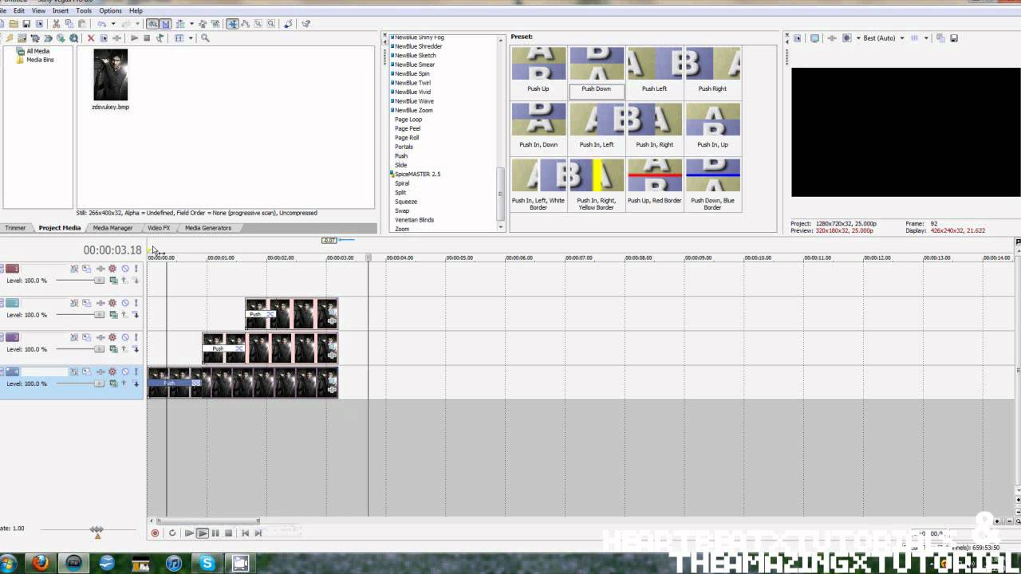
Task: Toggle Automation Settings on track 4
Action: (112, 372)
